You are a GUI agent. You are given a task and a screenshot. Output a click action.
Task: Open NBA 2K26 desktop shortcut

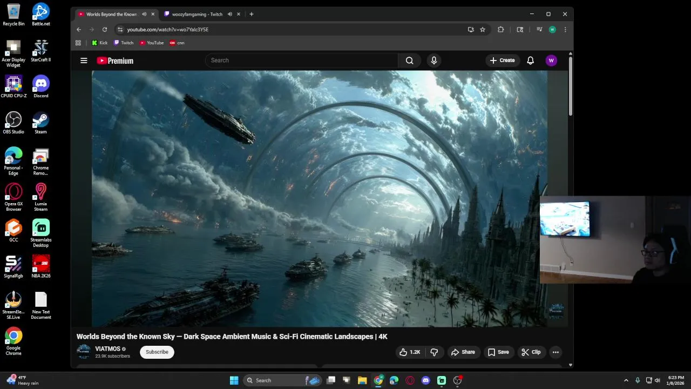coord(41,267)
